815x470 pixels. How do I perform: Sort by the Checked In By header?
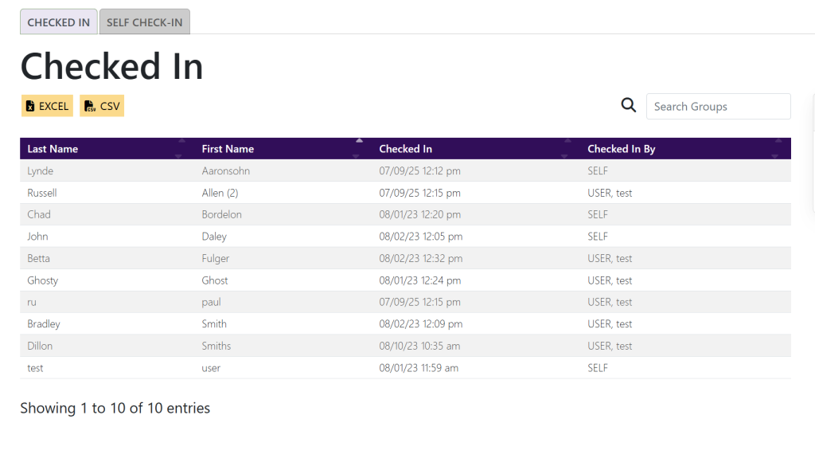click(621, 149)
